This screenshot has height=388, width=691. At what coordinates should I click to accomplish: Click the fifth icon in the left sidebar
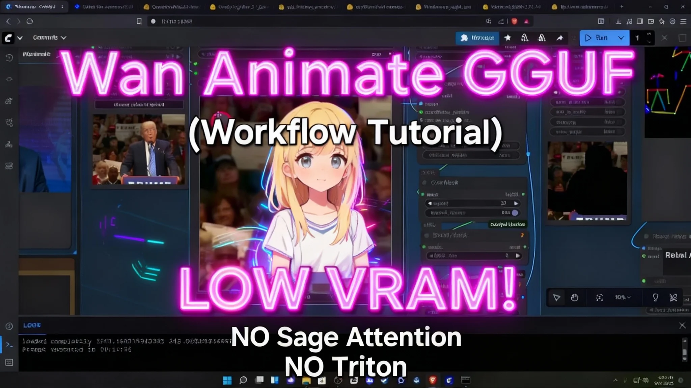[9, 144]
